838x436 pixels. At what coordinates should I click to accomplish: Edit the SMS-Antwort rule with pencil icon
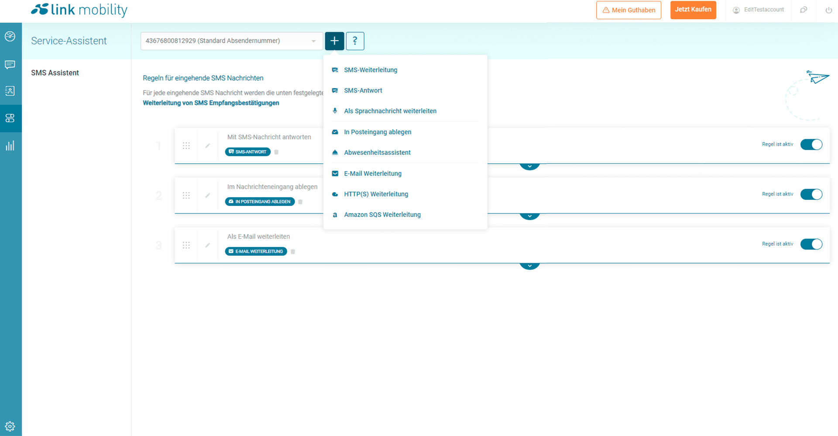coord(208,146)
